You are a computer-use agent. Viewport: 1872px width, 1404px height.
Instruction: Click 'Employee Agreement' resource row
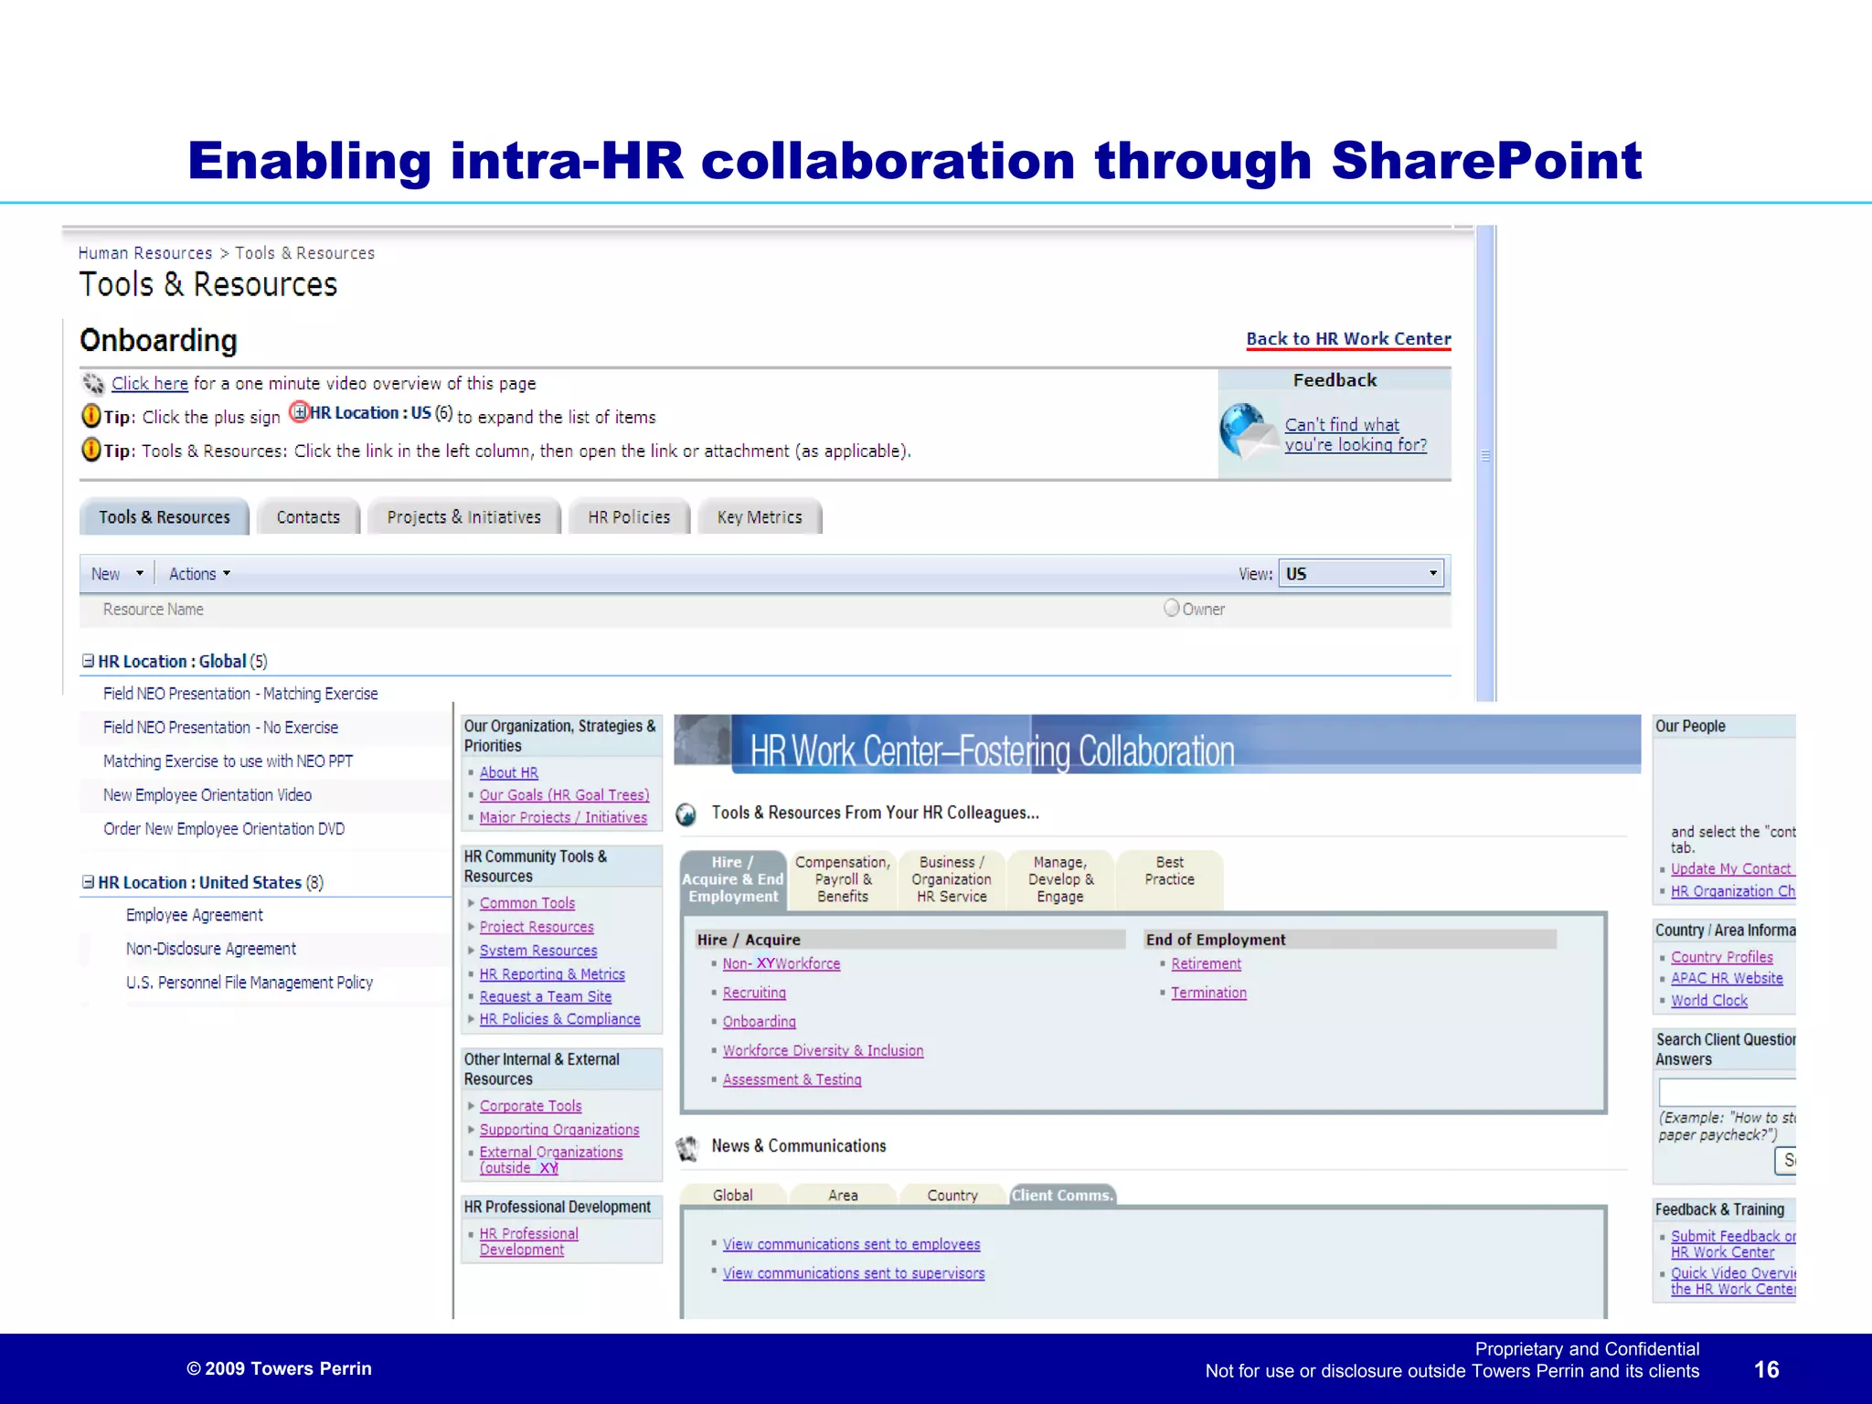point(194,915)
